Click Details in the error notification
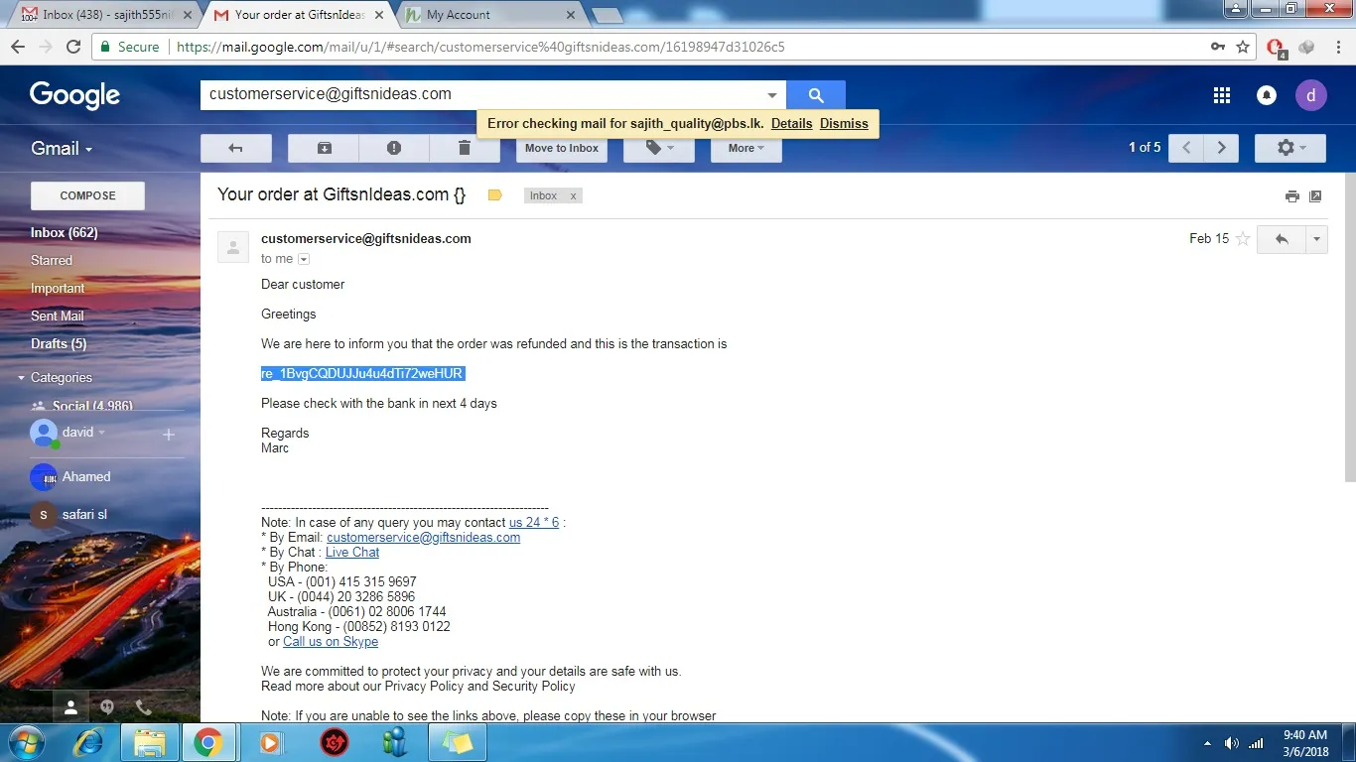 [791, 124]
